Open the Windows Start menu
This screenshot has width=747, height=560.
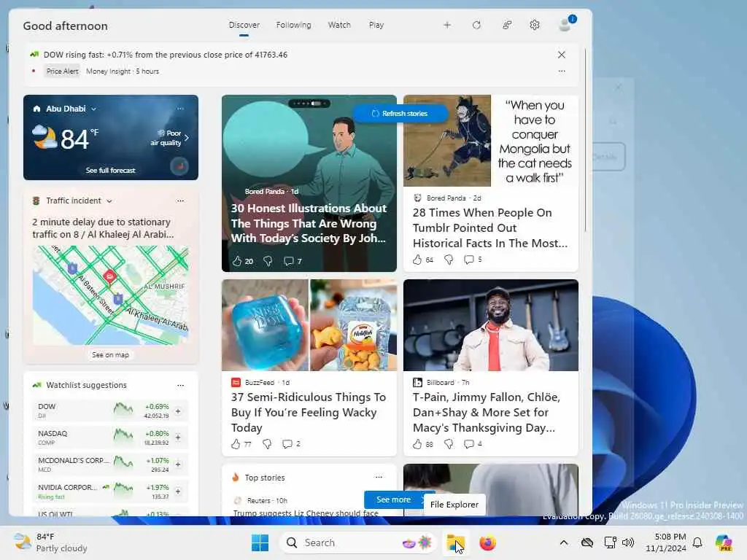click(260, 542)
